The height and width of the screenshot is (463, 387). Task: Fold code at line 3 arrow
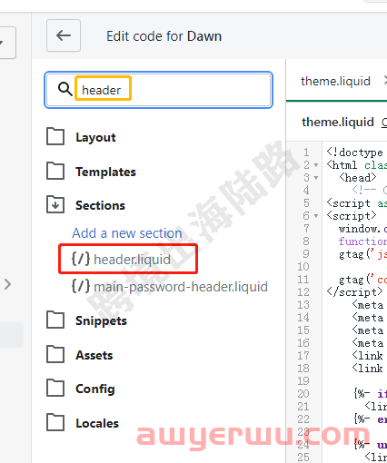[316, 178]
